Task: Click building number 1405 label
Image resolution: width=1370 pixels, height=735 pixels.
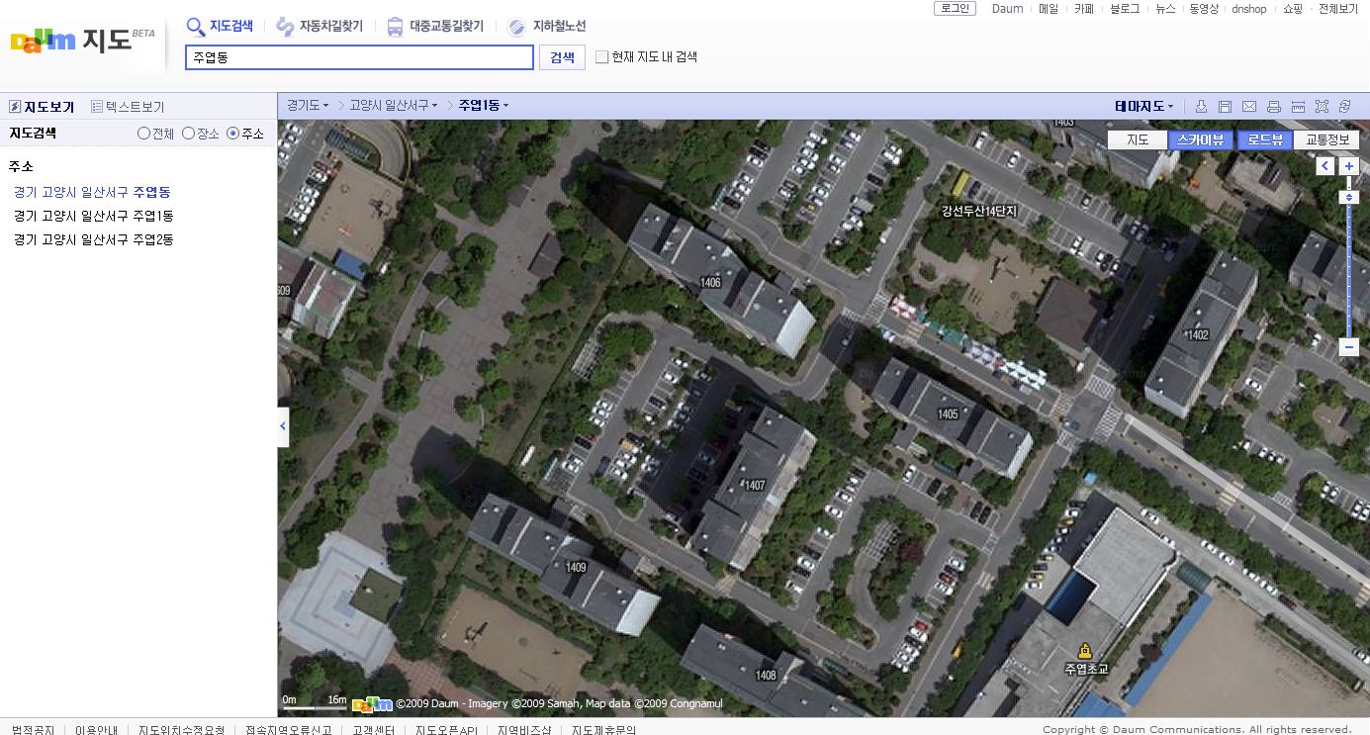Action: (949, 414)
